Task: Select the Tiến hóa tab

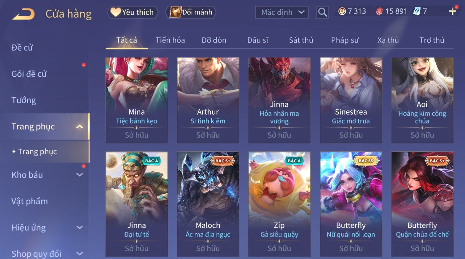Action: tap(170, 40)
